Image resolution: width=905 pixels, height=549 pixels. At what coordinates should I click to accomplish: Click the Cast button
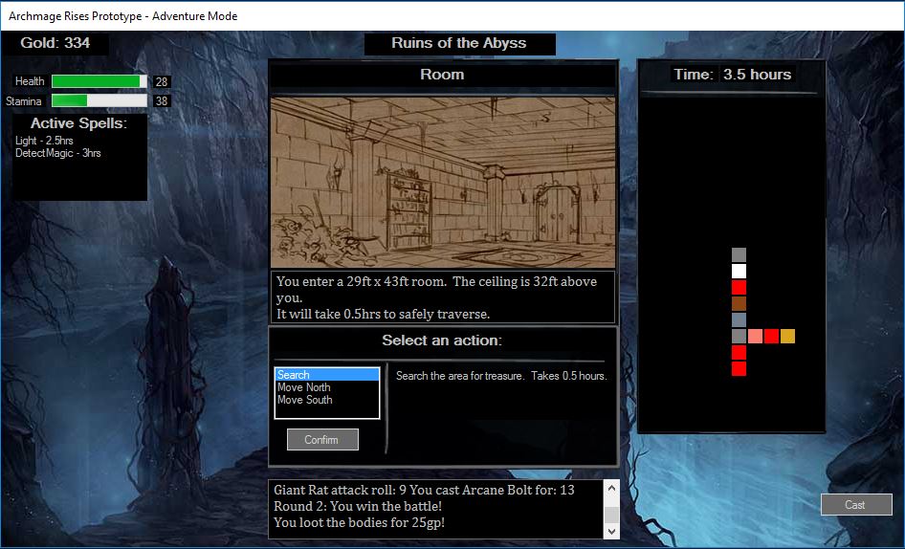856,505
